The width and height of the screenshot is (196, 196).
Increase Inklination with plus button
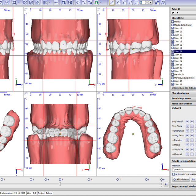187,131
